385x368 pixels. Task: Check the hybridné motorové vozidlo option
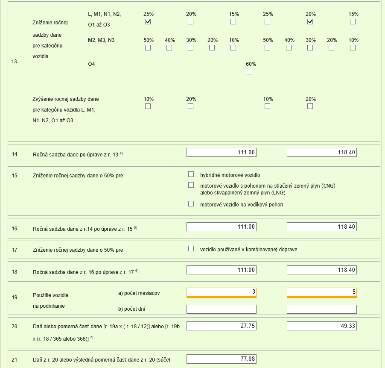[x=191, y=174]
